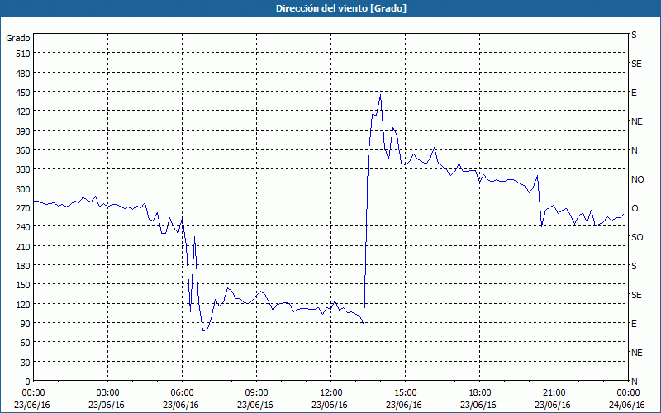Pick the 12:00 time label
This screenshot has height=413, width=661.
click(x=331, y=393)
